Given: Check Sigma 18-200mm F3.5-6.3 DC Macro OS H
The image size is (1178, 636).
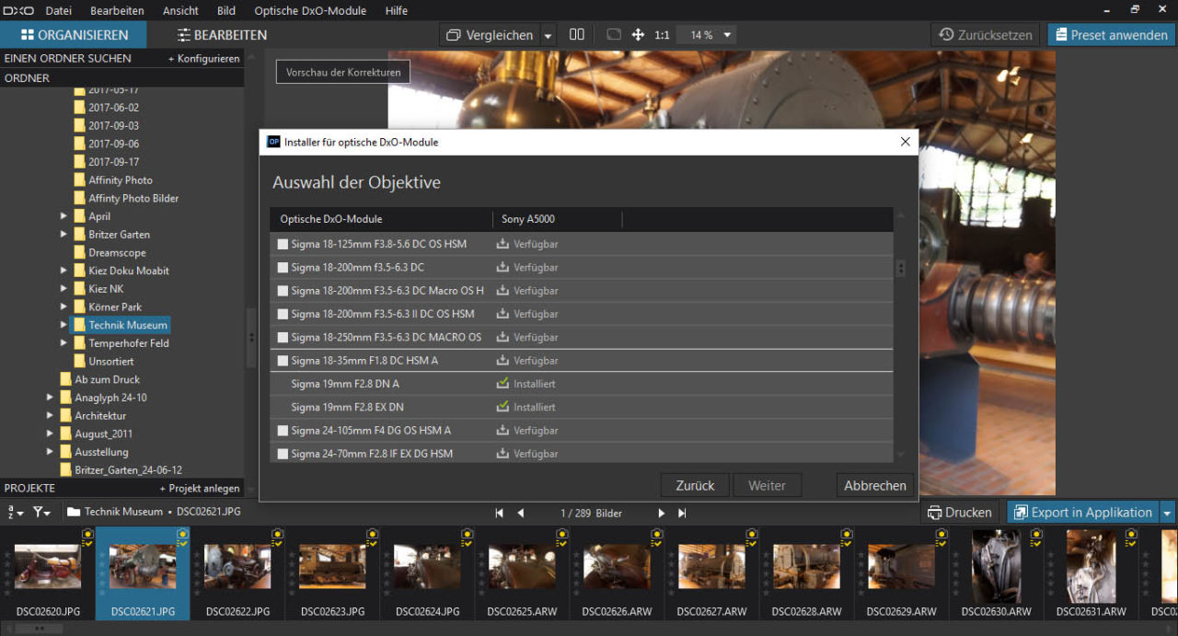Looking at the screenshot, I should pyautogui.click(x=283, y=291).
